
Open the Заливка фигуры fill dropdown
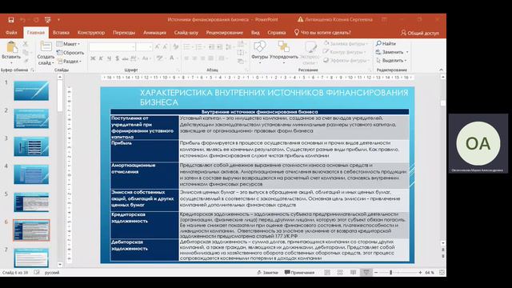point(346,43)
